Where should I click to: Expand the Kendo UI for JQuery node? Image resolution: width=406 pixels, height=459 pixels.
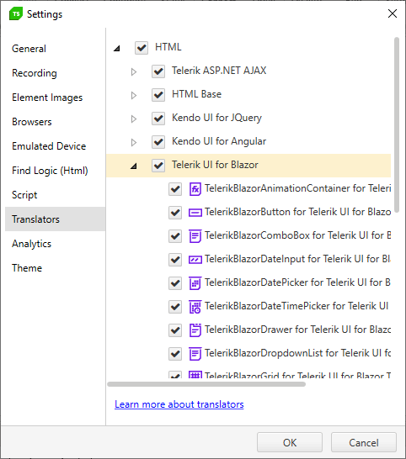(134, 119)
